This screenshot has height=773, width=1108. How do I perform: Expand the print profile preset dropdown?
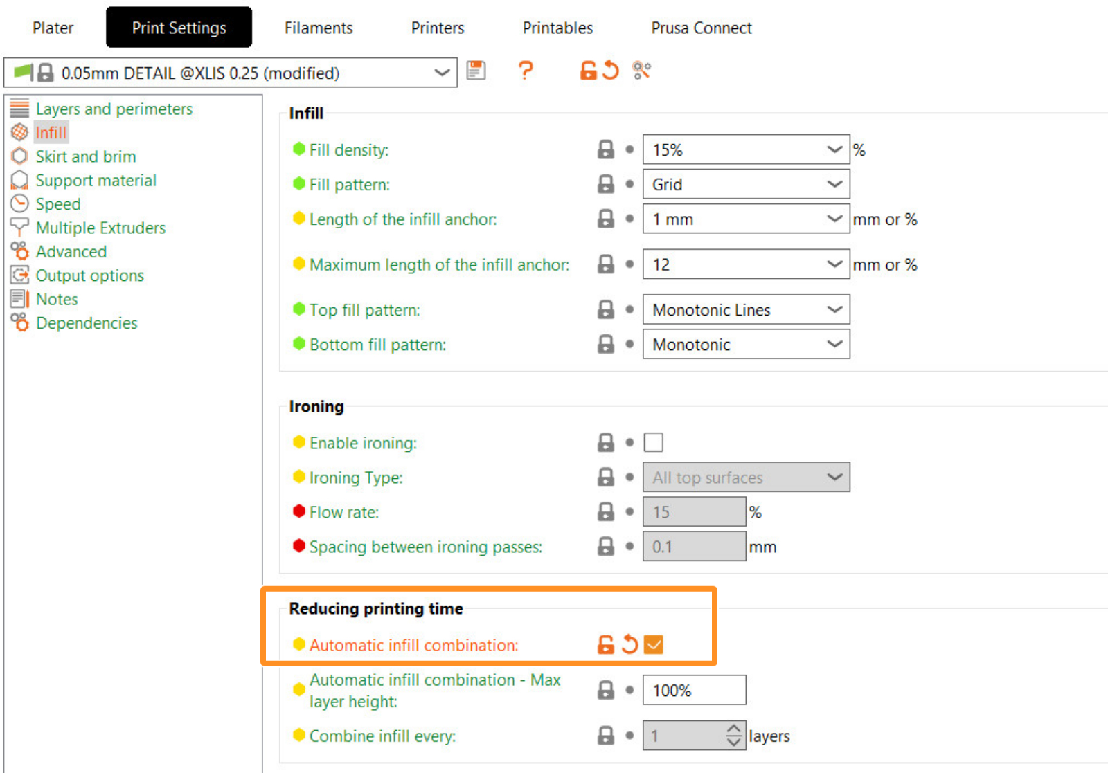point(441,73)
